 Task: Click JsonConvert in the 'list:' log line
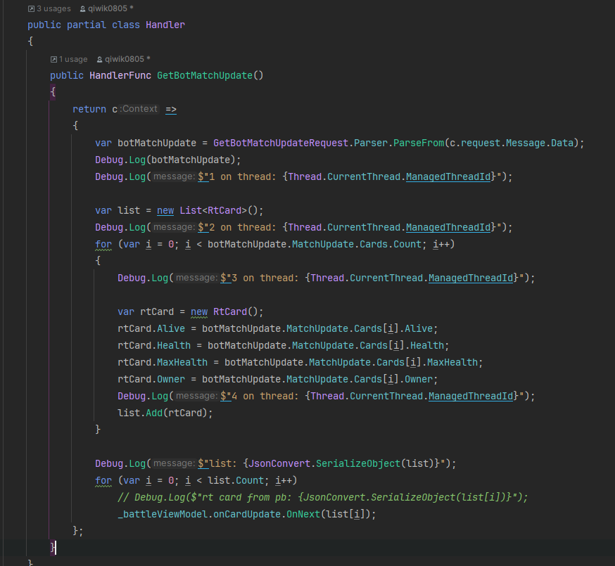pos(279,463)
